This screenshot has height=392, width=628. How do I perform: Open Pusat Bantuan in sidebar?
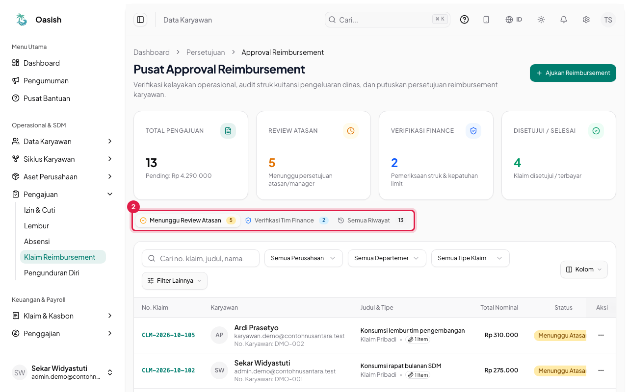point(62,98)
